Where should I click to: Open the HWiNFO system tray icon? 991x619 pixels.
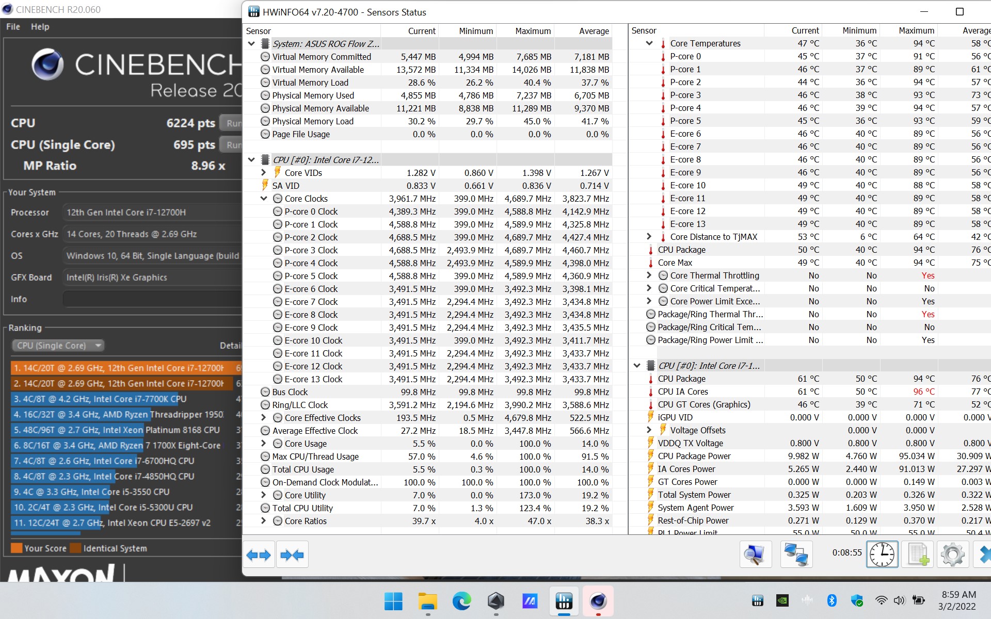[758, 600]
